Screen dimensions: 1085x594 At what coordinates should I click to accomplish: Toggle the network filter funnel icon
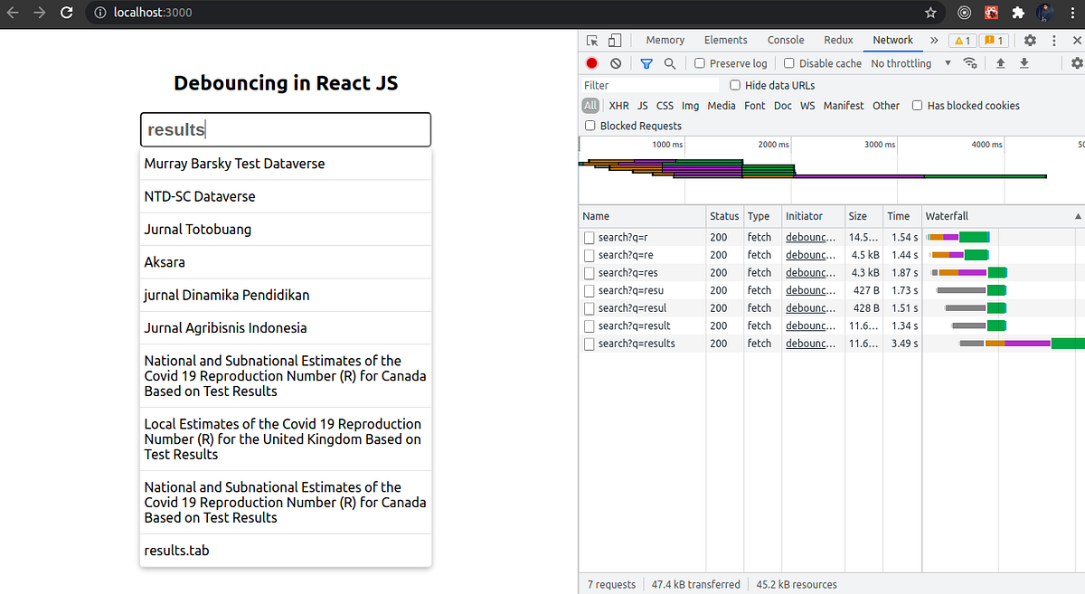pyautogui.click(x=646, y=63)
